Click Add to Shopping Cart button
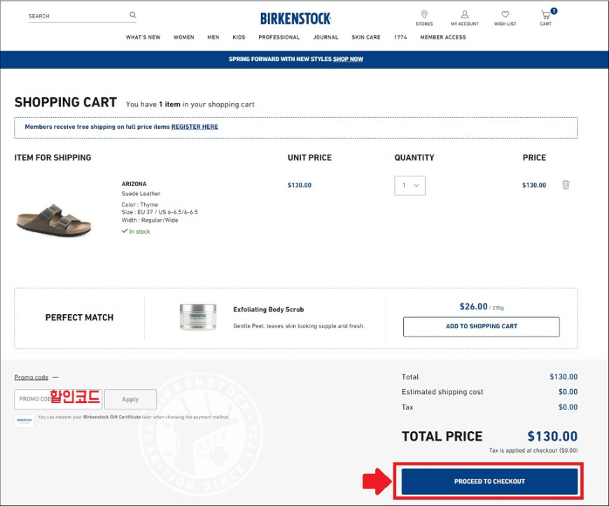The height and width of the screenshot is (506, 609). pos(482,327)
